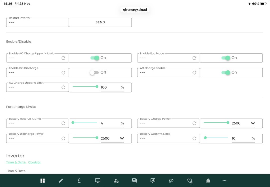Image resolution: width=270 pixels, height=187 pixels.
Task: Open the user settings icon with gear
Action: point(116,181)
